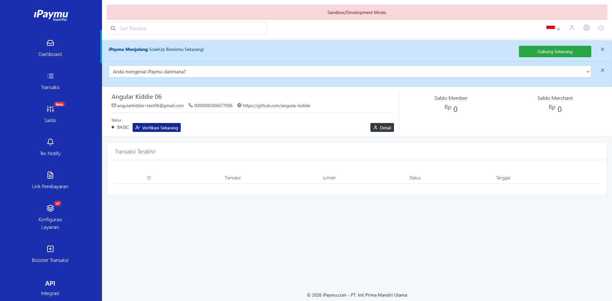This screenshot has height=301, width=612.
Task: Open the Transaksi list icon
Action: pos(50,76)
